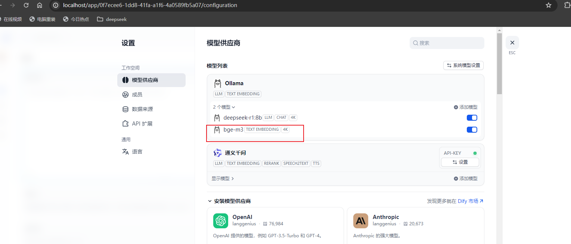The height and width of the screenshot is (244, 571).
Task: Click the RERANK tag under 通义千问
Action: (271, 163)
